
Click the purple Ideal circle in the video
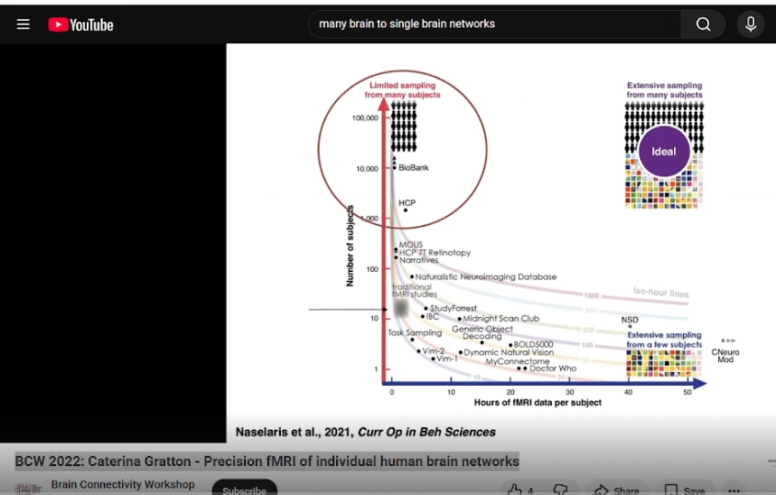tap(663, 152)
